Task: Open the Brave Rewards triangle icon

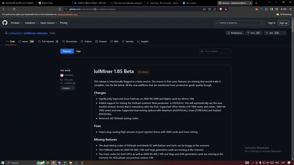Action: pos(226,9)
